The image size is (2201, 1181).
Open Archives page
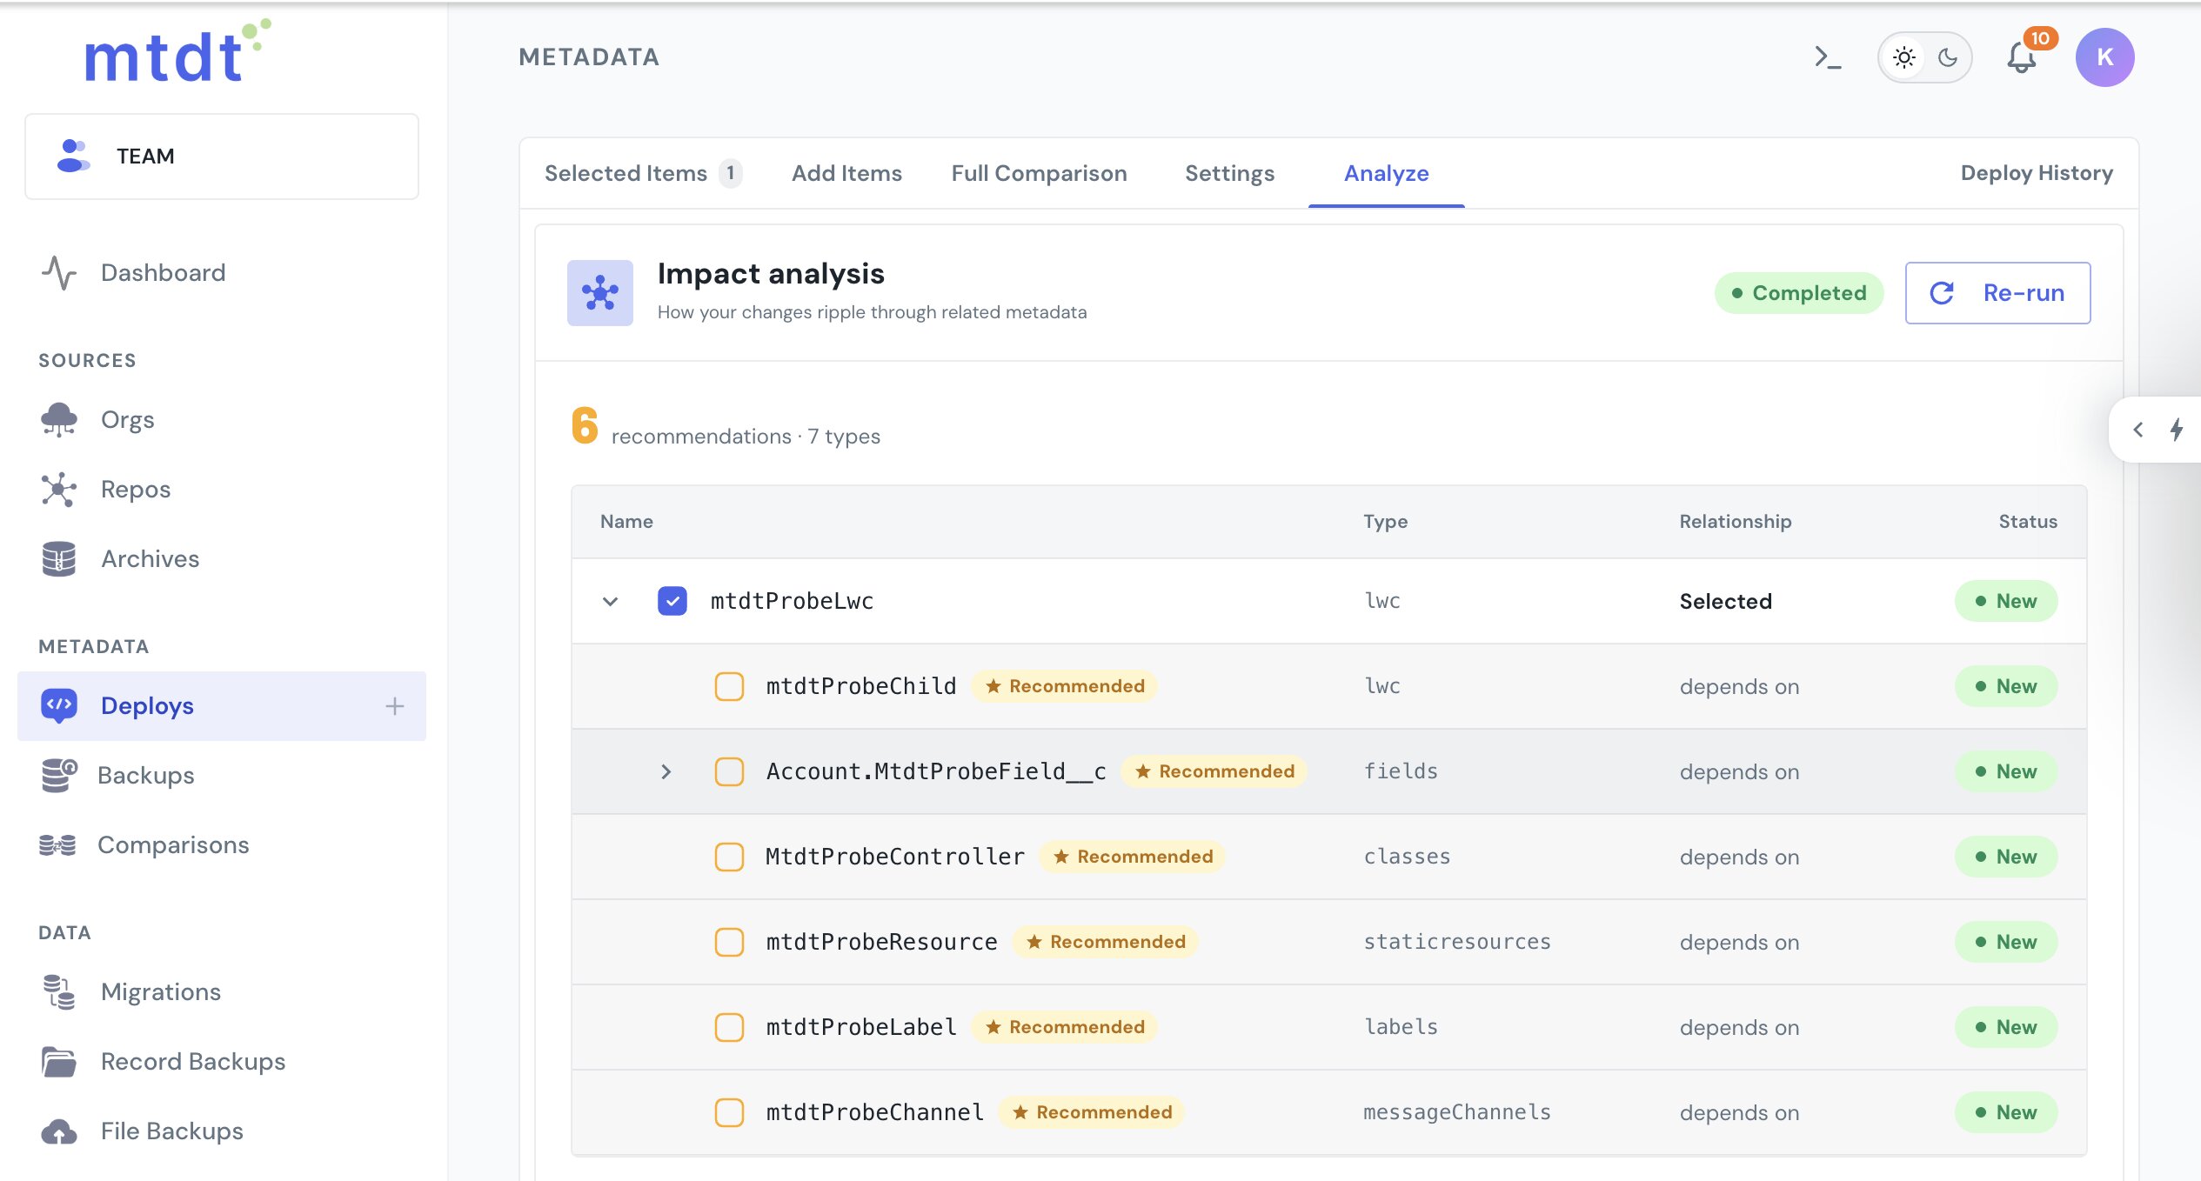150,558
